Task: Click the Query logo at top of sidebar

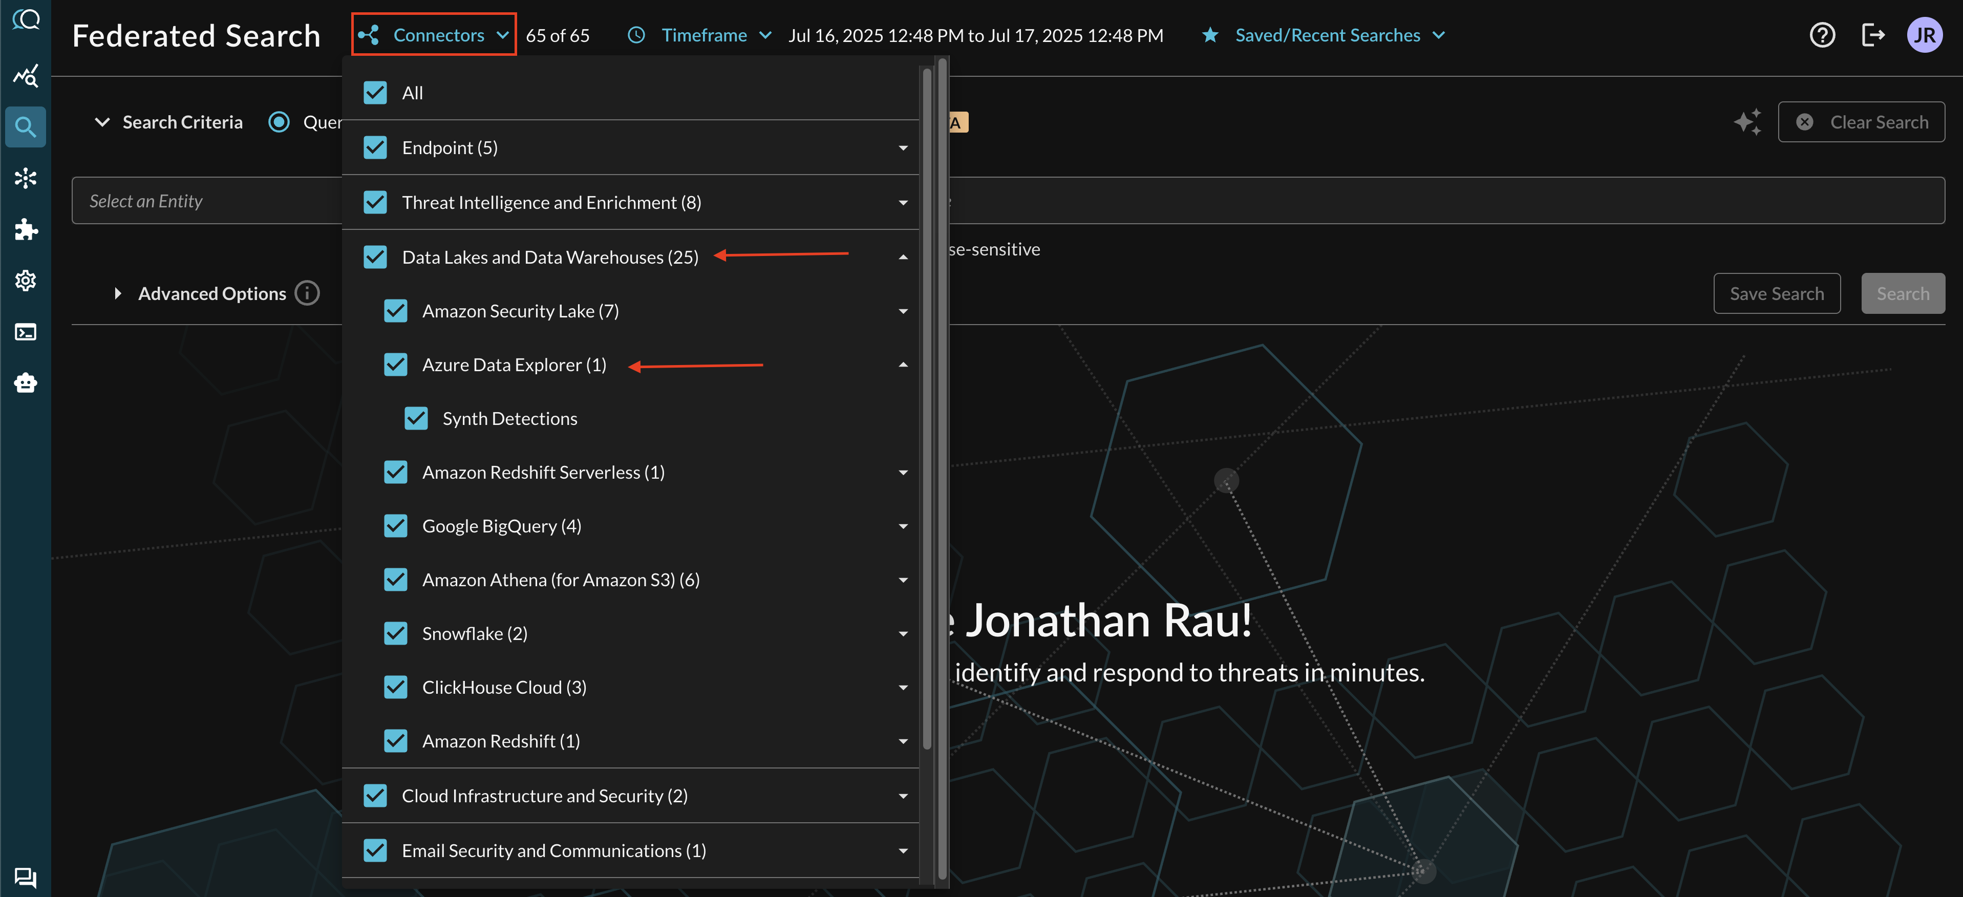Action: pyautogui.click(x=25, y=19)
